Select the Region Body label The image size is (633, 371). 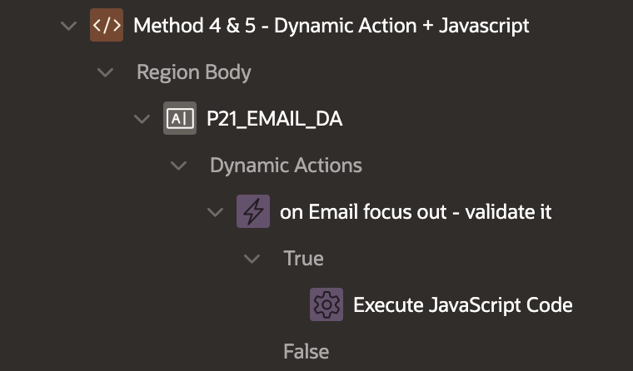pos(193,72)
